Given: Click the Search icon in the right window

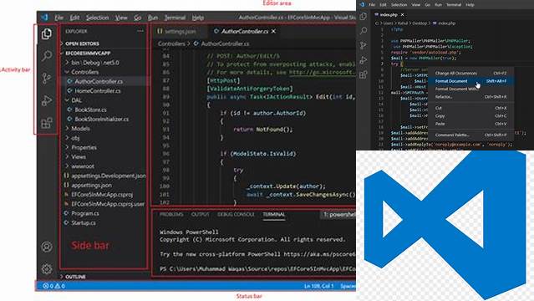Looking at the screenshot, I should click(x=364, y=31).
